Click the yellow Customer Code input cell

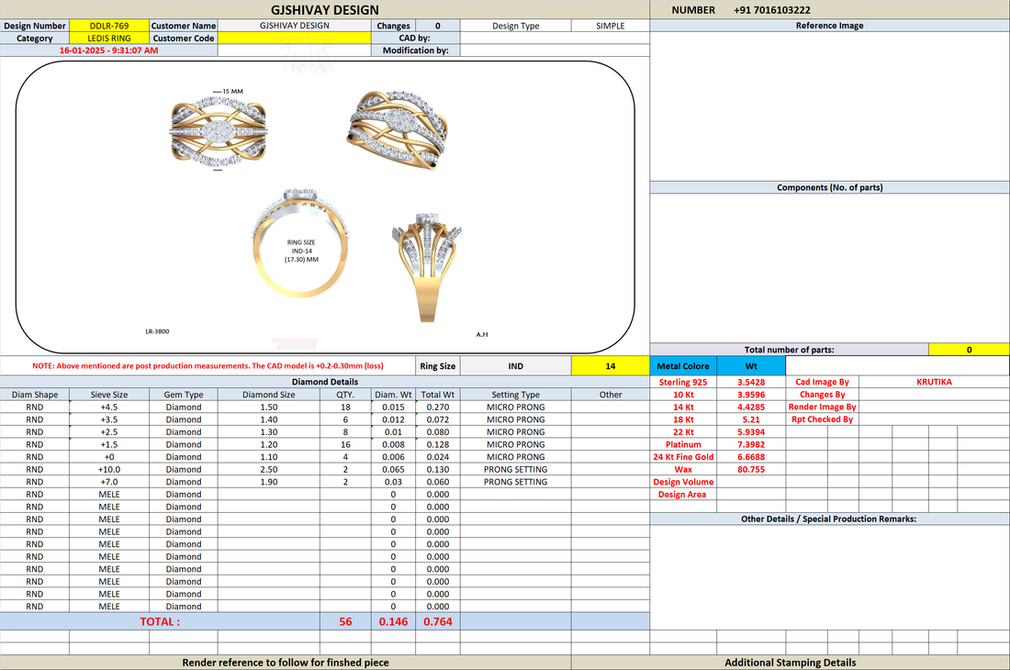295,38
